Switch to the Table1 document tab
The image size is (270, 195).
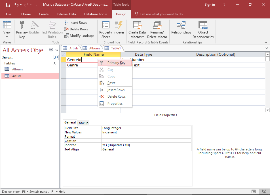point(113,48)
